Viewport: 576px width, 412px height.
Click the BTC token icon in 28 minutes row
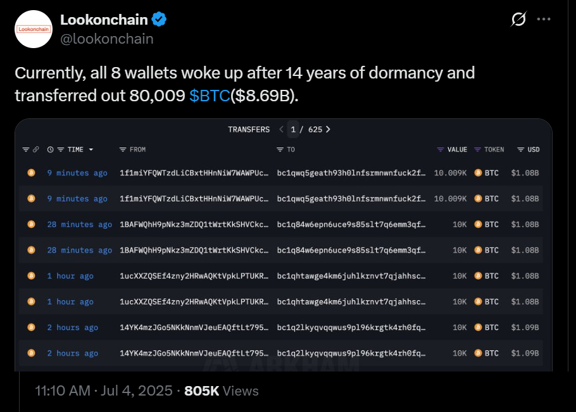[479, 225]
